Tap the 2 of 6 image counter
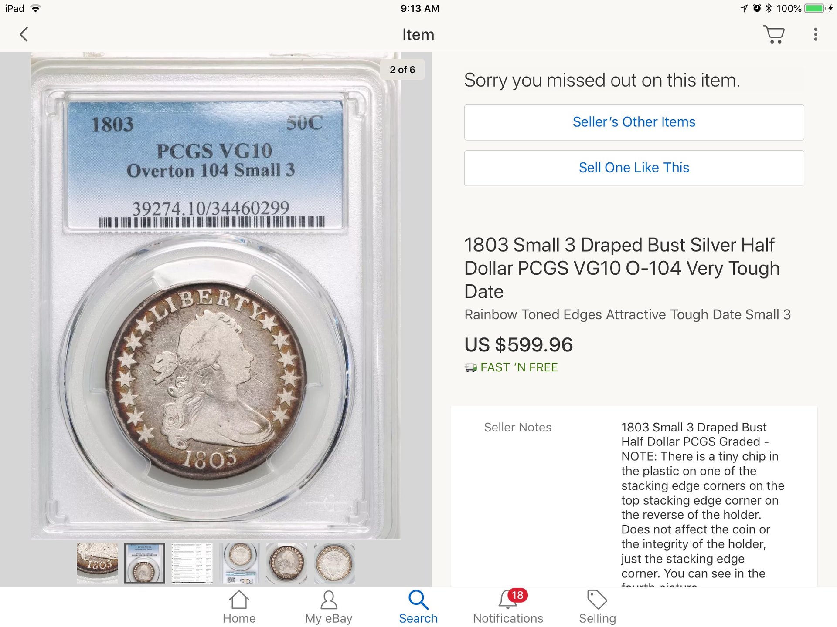 pos(402,70)
